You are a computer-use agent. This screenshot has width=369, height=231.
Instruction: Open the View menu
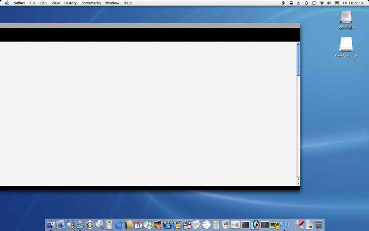[55, 3]
